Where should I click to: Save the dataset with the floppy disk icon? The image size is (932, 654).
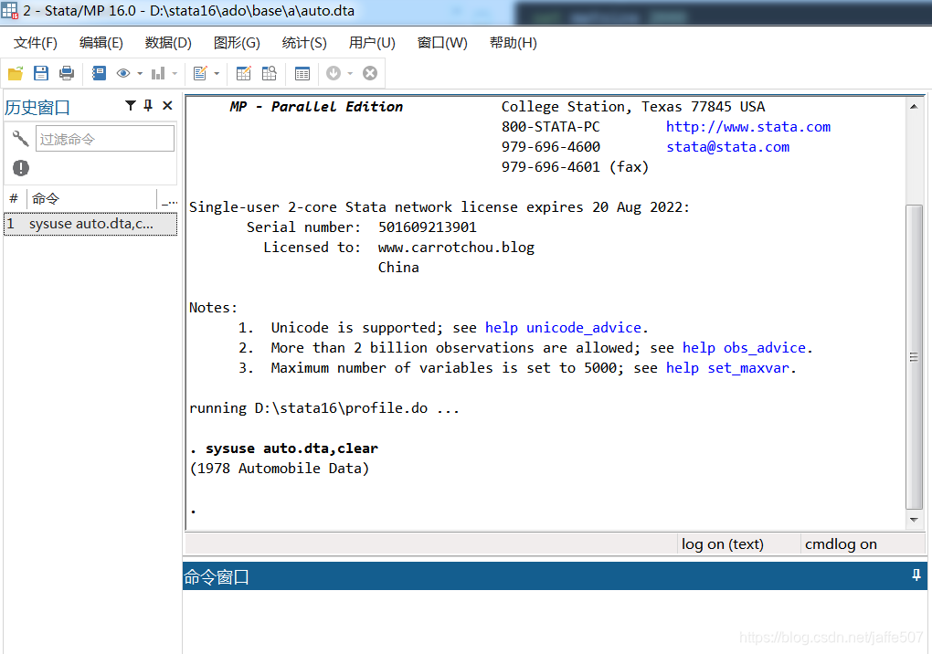[x=41, y=73]
